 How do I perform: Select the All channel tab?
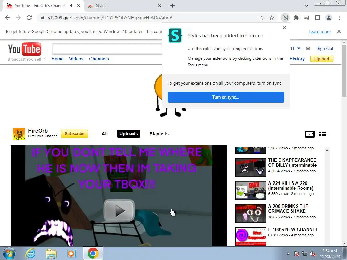coord(105,134)
